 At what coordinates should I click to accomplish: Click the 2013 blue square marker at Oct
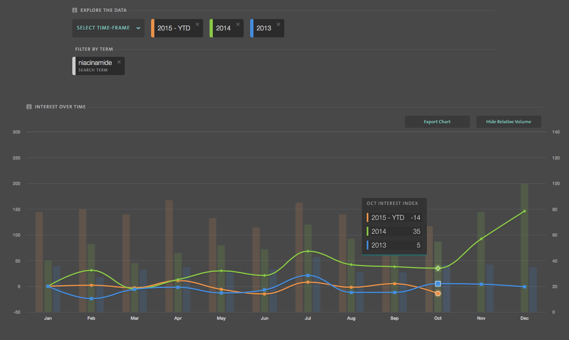tap(438, 284)
